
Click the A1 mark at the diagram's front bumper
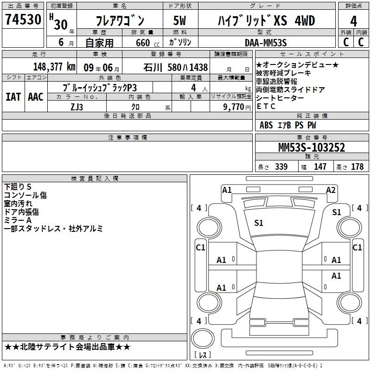coord(227,190)
